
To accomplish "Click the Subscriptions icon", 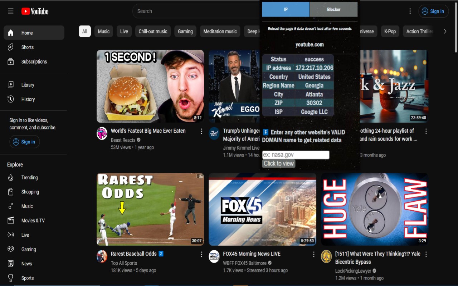I will 11,61.
